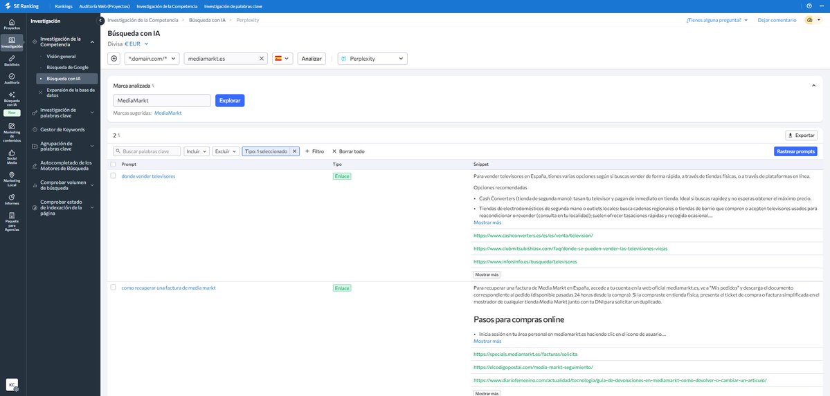Image resolution: width=830 pixels, height=396 pixels.
Task: Click the KC user avatar
Action: [x=12, y=385]
